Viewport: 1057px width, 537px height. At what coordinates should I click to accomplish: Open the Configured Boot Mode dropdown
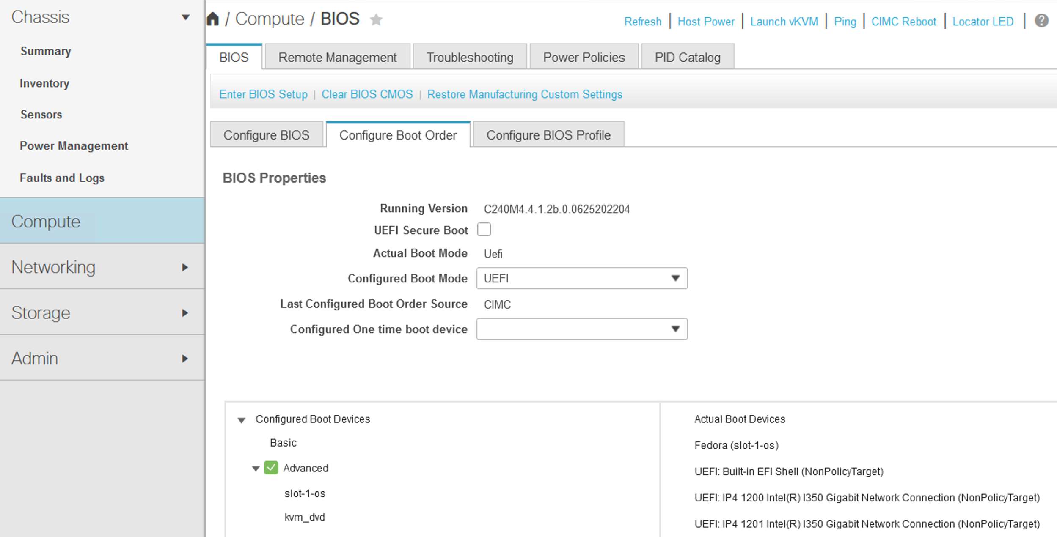(x=582, y=278)
